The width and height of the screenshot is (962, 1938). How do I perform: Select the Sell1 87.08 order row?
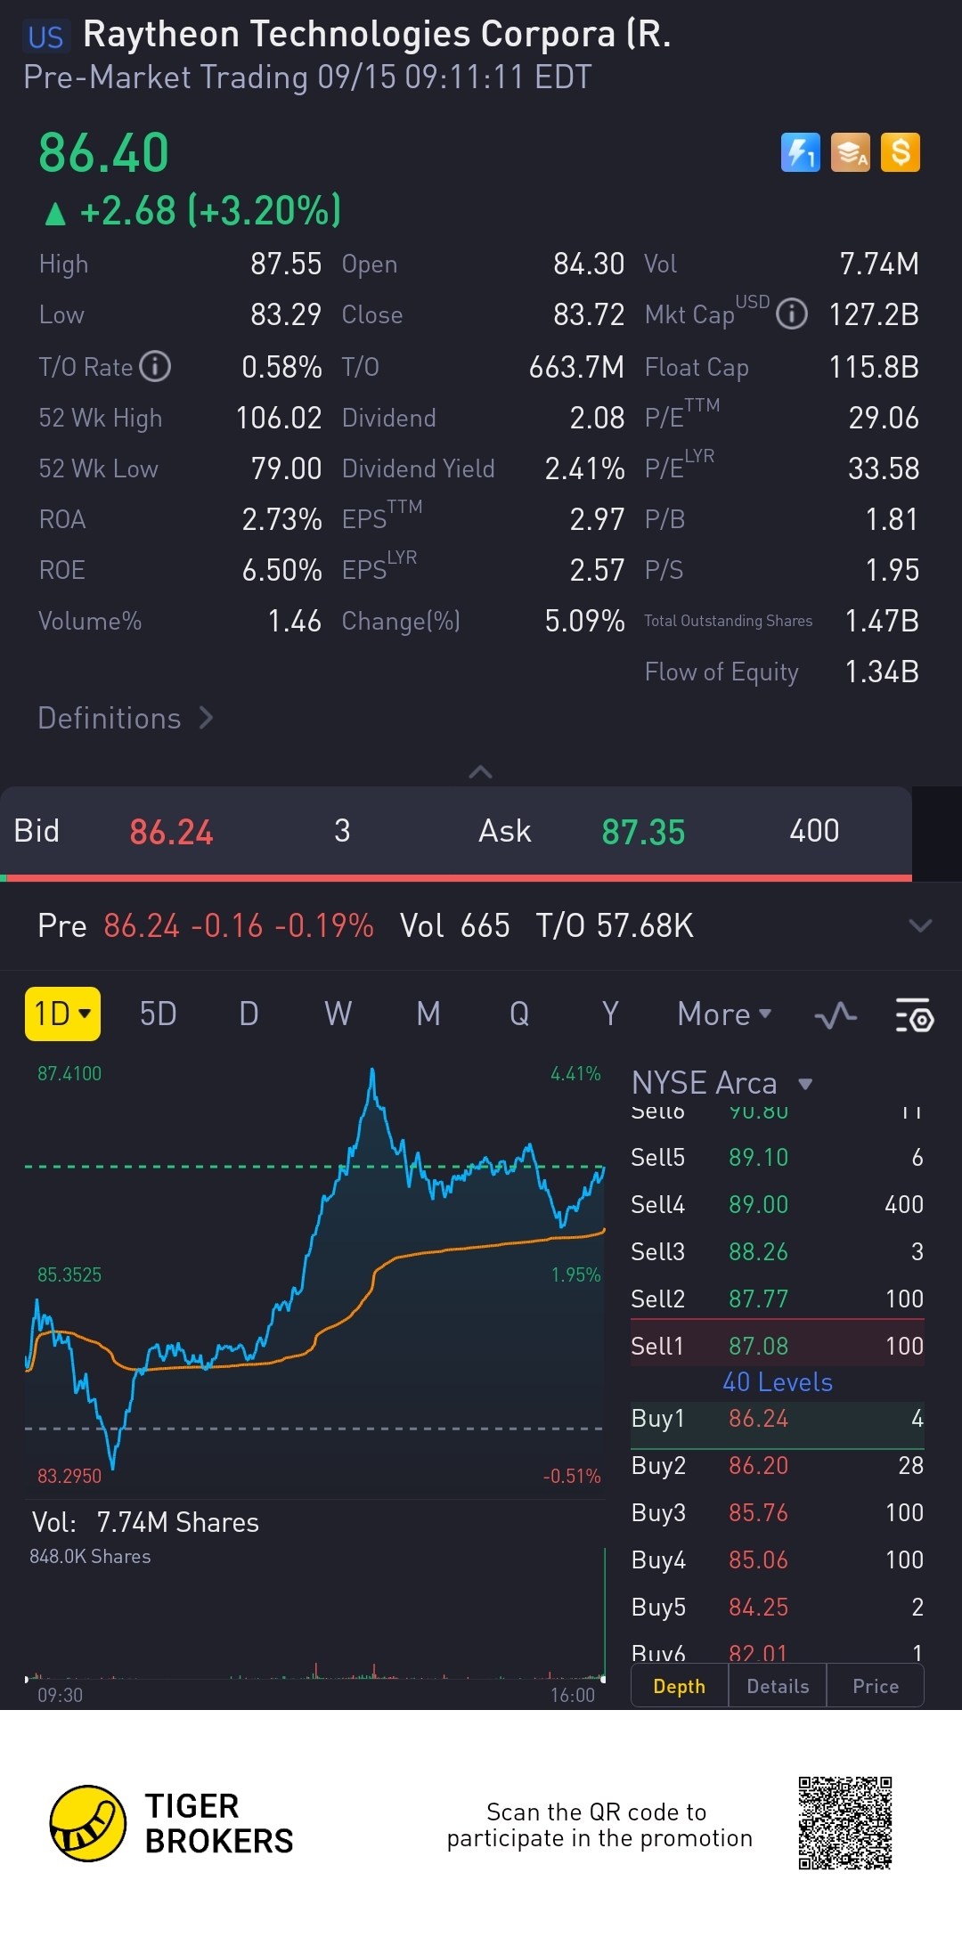(778, 1345)
